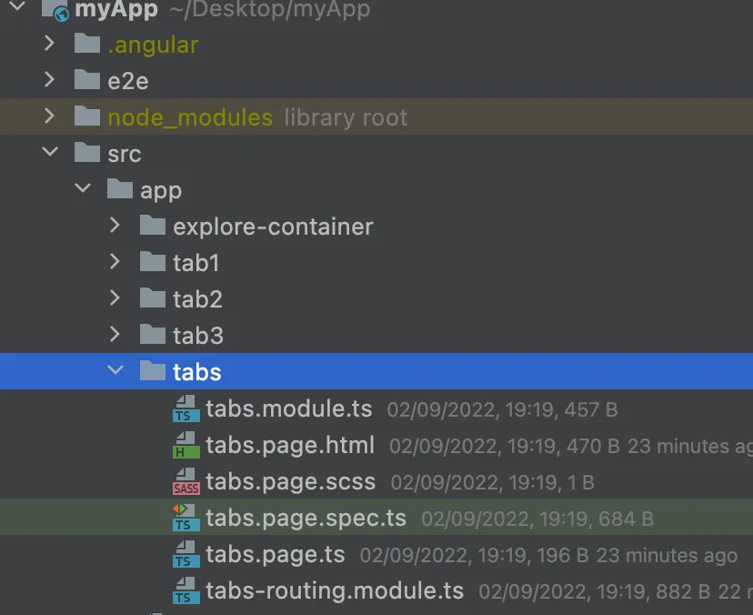753x615 pixels.
Task: Expand the tab2 folder chevron
Action: (x=115, y=297)
